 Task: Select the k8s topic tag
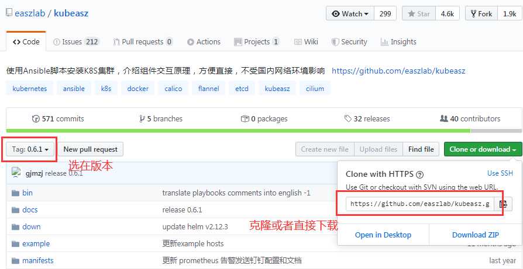pos(106,89)
